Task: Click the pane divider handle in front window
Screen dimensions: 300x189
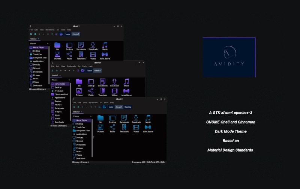Action: click(x=93, y=137)
